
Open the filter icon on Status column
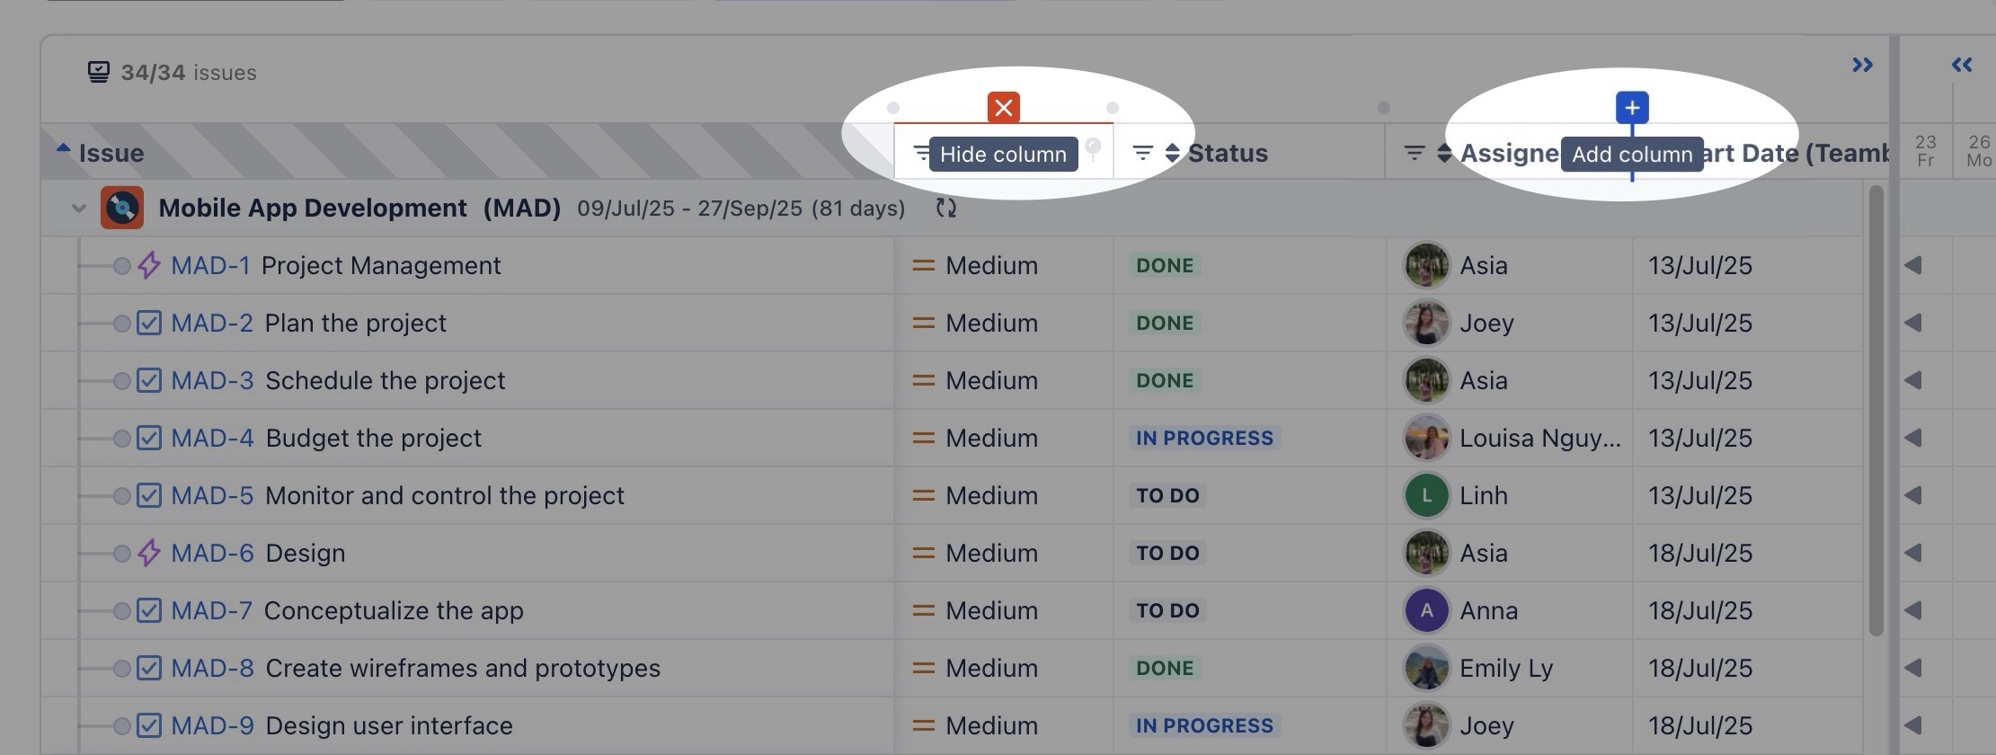pos(1142,154)
